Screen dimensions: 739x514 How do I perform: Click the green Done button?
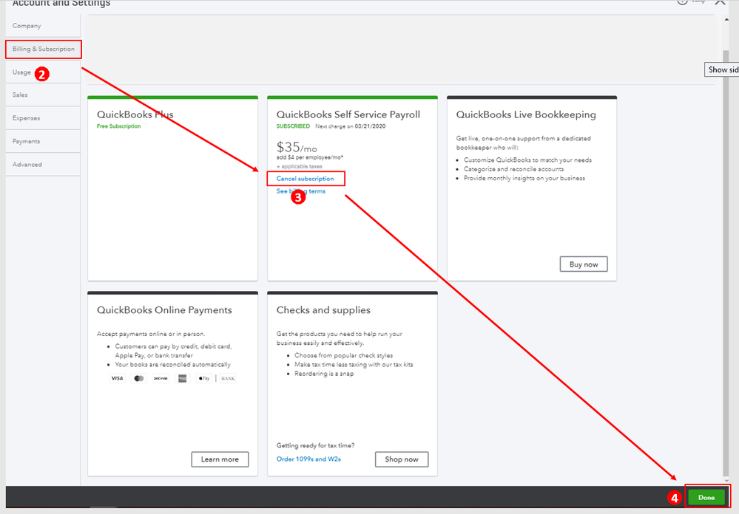coord(706,497)
